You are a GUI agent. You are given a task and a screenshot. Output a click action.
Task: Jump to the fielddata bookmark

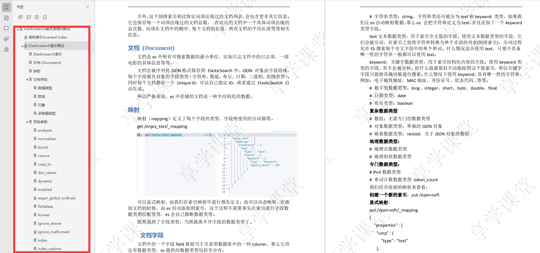(45, 207)
